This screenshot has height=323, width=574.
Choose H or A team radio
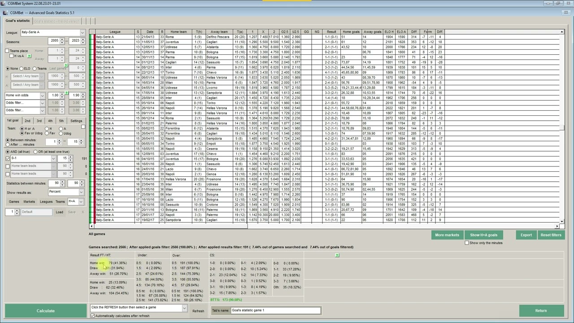click(22, 129)
